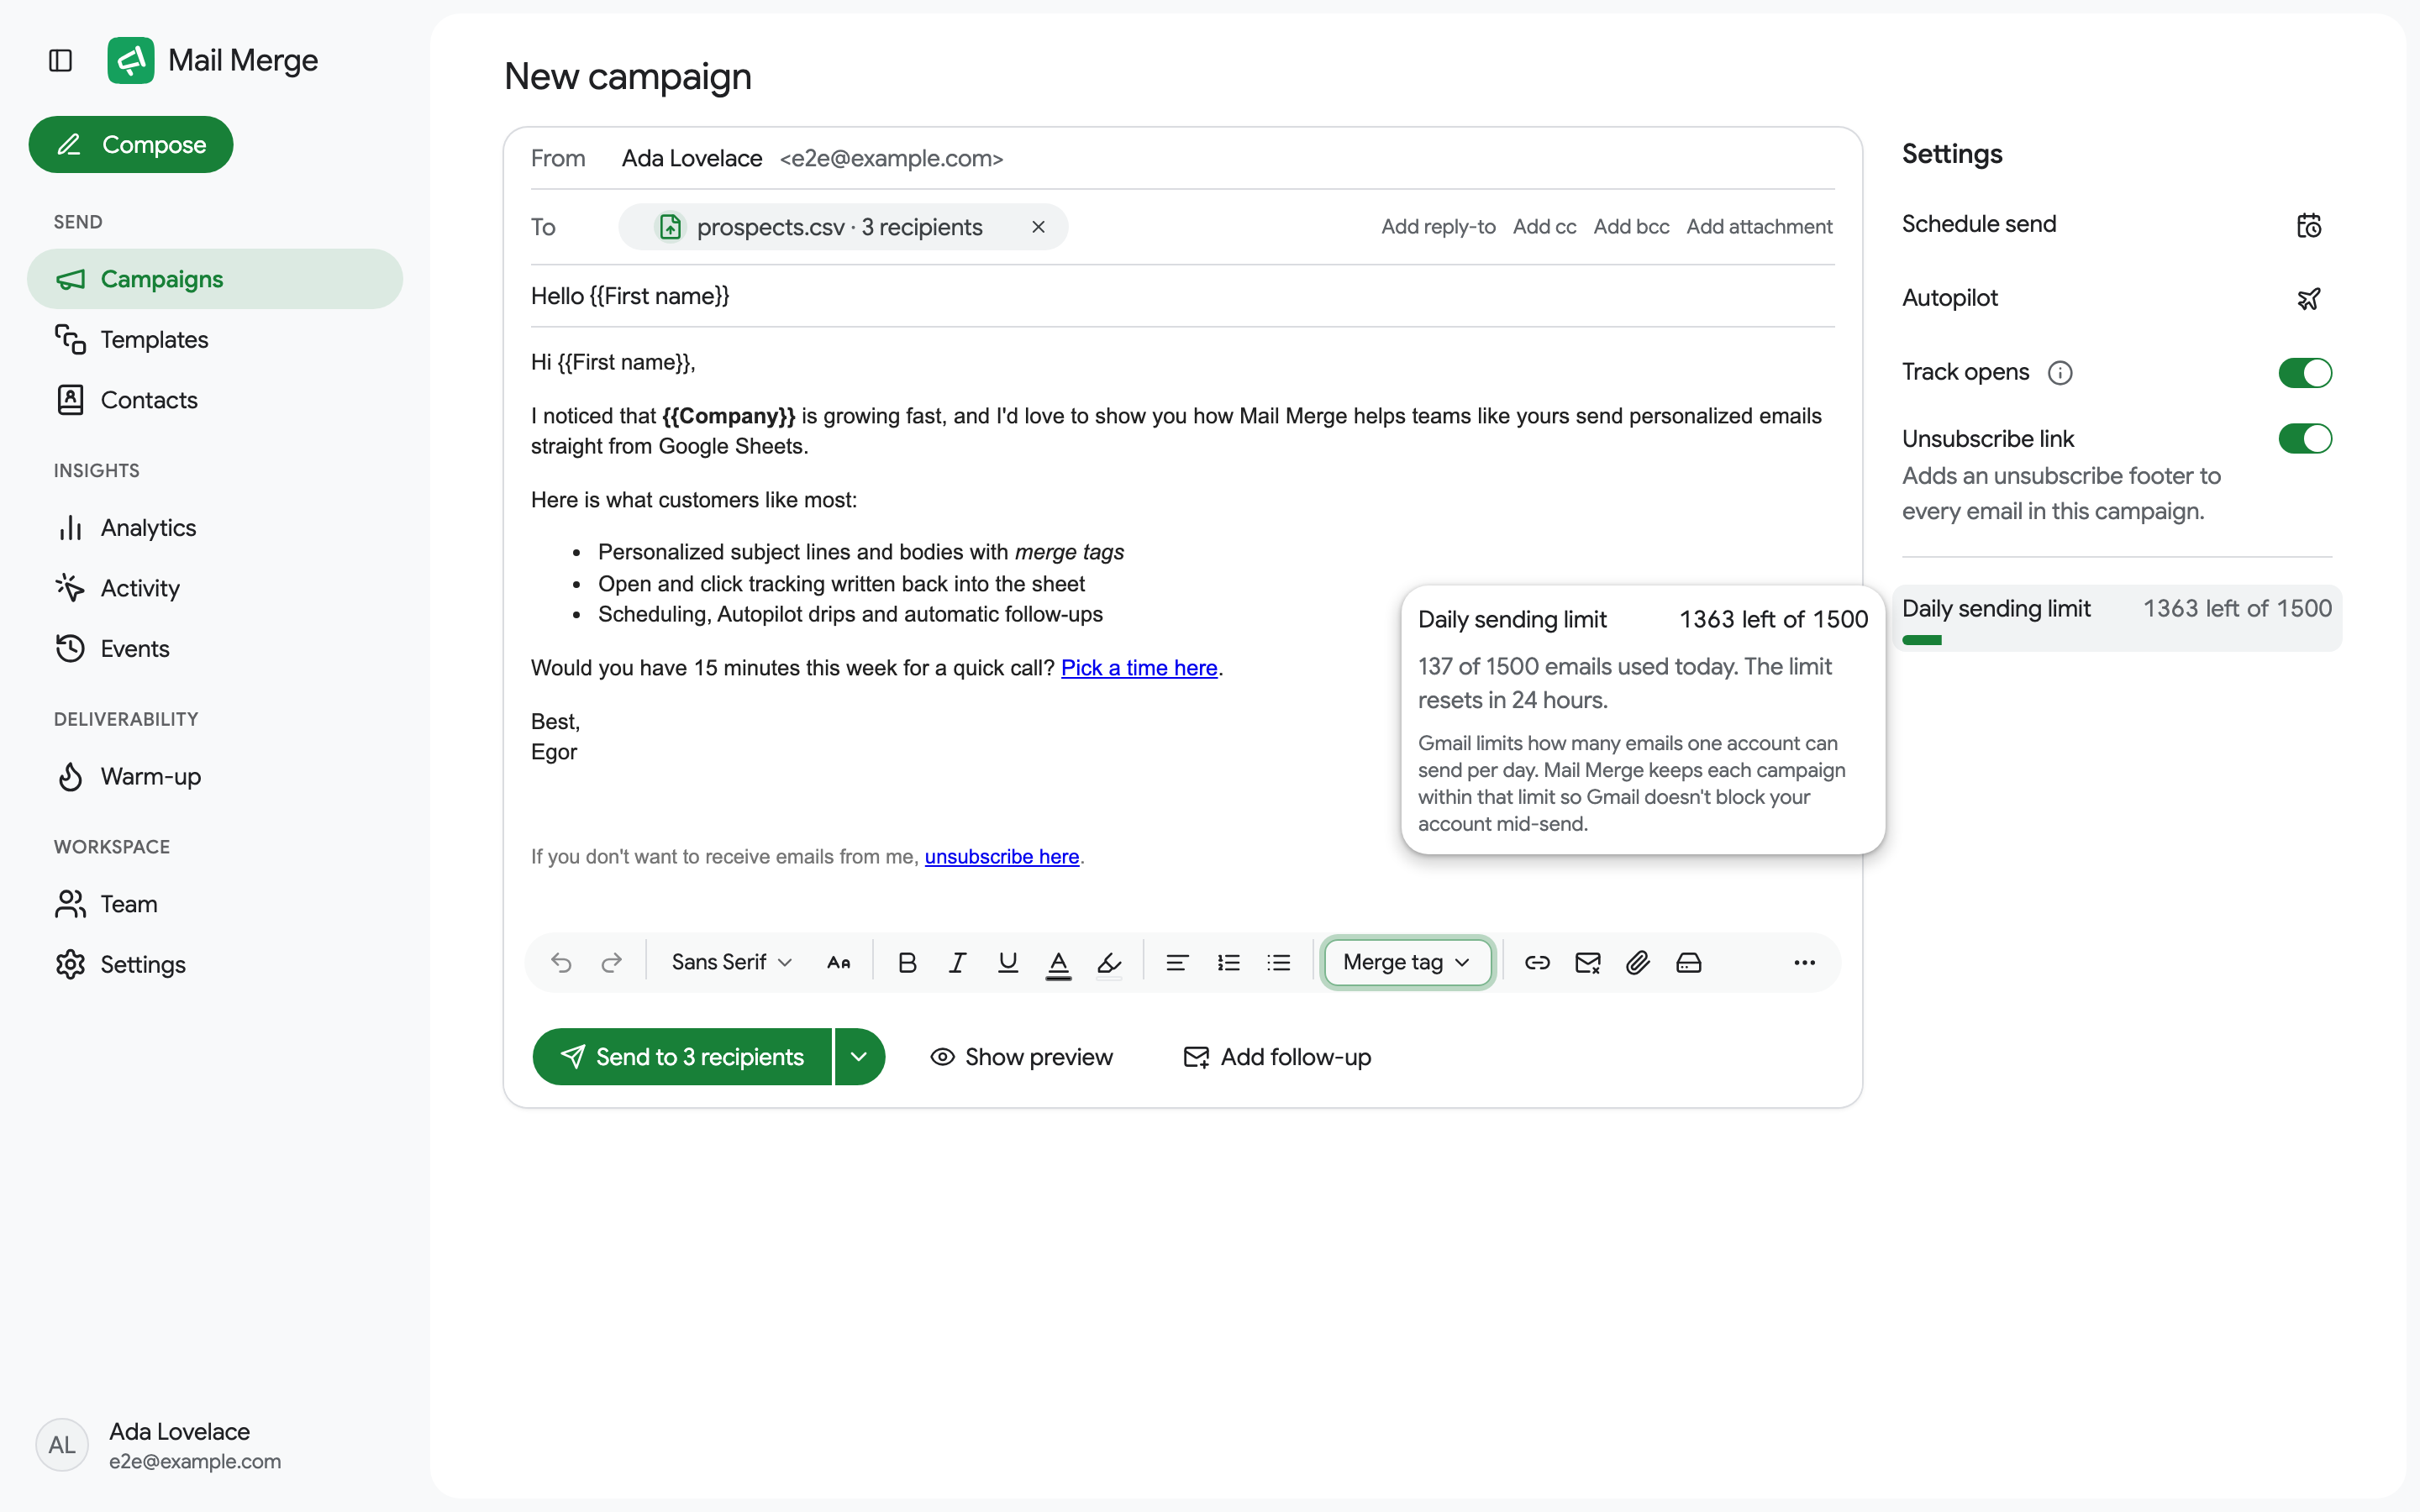Open the Activity page in sidebar
This screenshot has height=1512, width=2420.
[x=215, y=588]
